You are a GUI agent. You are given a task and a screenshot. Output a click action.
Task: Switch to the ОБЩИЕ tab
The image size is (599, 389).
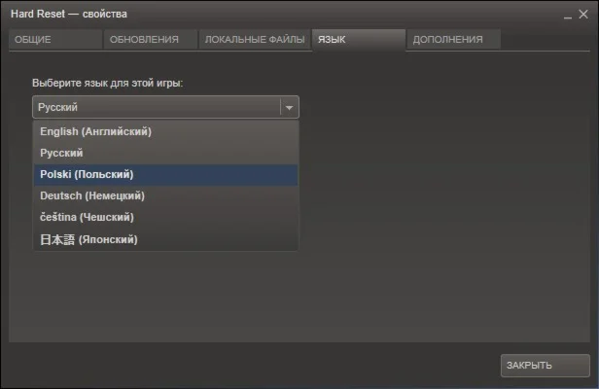[x=55, y=39]
